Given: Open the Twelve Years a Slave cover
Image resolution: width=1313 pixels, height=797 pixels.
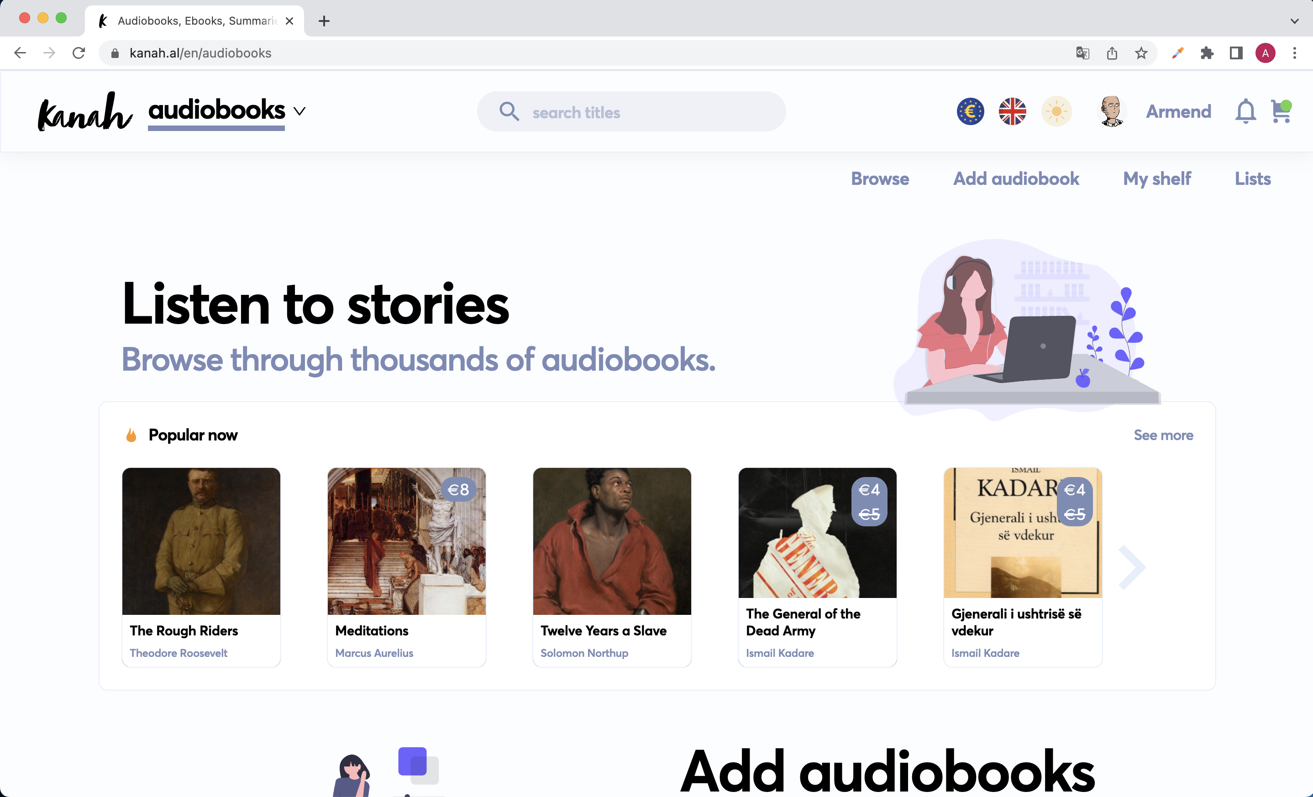Looking at the screenshot, I should tap(612, 541).
